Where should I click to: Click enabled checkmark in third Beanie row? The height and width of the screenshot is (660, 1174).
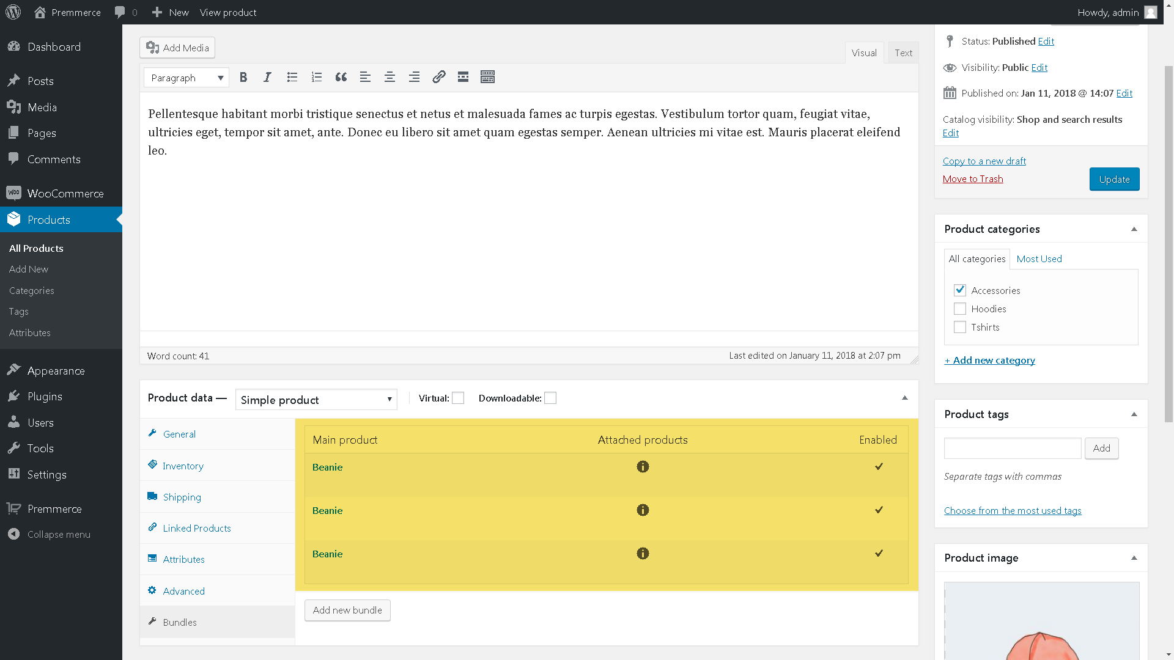[x=879, y=553]
